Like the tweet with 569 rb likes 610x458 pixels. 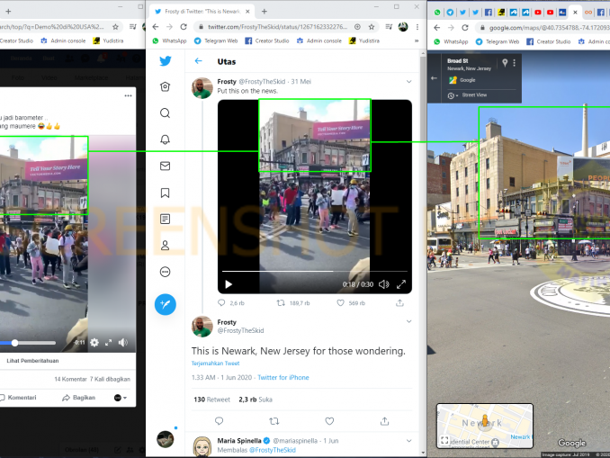(x=340, y=302)
